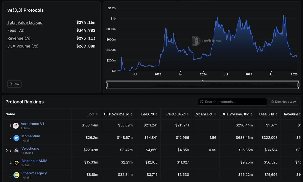Click the Momentum protocol logo icon
This screenshot has width=303, height=182.
point(16,138)
